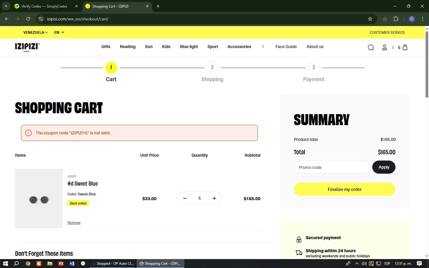
Task: Click the IZIPIZI Paris logo
Action: coord(27,47)
